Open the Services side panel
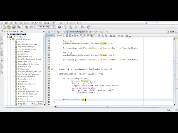The width and height of the screenshot is (178, 133). (x=2, y=39)
